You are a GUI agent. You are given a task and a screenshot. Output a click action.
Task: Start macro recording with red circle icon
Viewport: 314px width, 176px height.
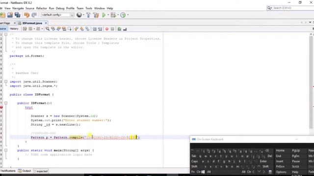(x=107, y=29)
